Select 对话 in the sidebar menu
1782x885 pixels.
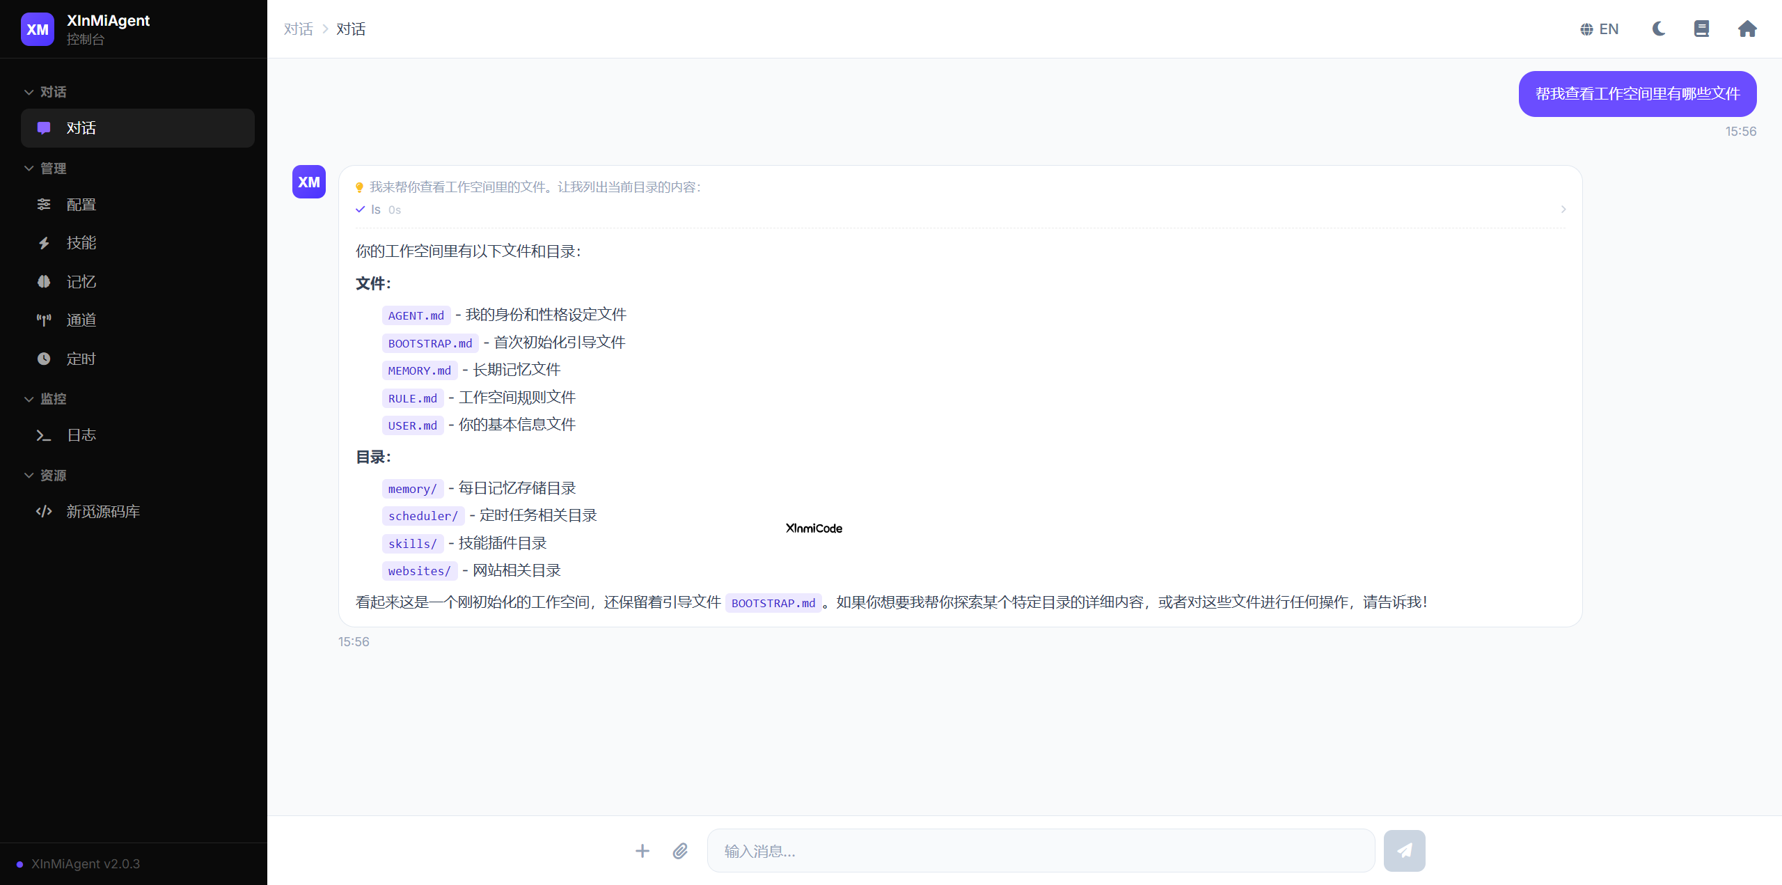(81, 128)
